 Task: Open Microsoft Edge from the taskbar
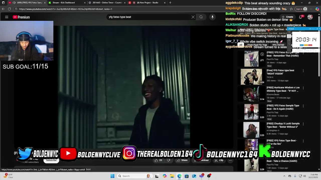point(179,176)
